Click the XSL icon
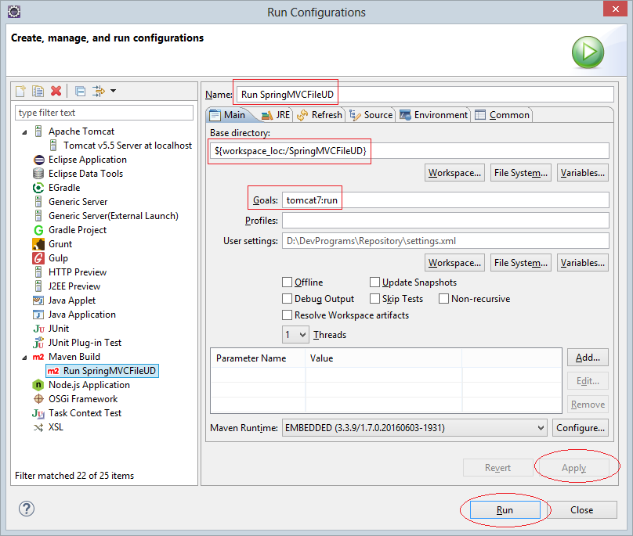The width and height of the screenshot is (633, 536). [x=38, y=427]
